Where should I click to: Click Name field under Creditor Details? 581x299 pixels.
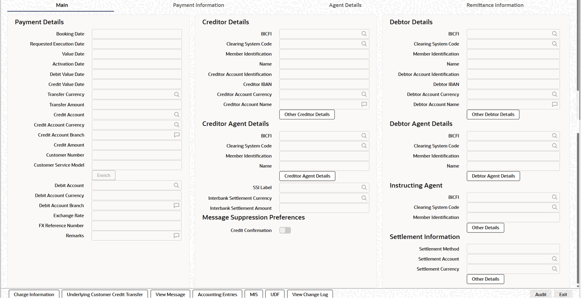click(324, 64)
